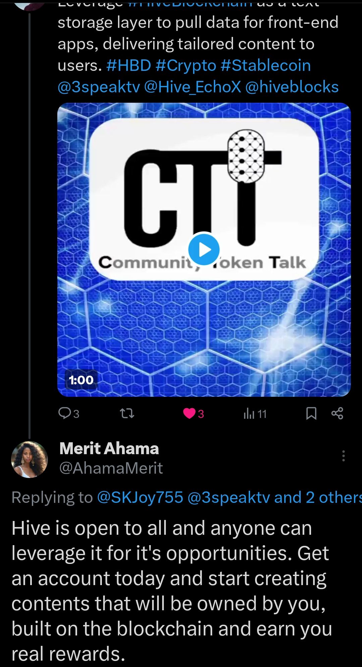Open three-dot menu on Merit Ahama's reply
This screenshot has width=362, height=667.
tap(343, 456)
